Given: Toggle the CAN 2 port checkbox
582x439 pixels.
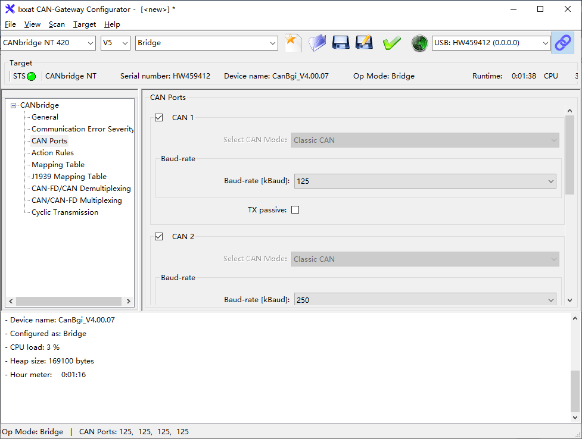Looking at the screenshot, I should click(159, 237).
